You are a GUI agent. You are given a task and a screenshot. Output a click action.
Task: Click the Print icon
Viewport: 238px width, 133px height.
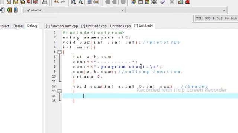click(x=45, y=2)
